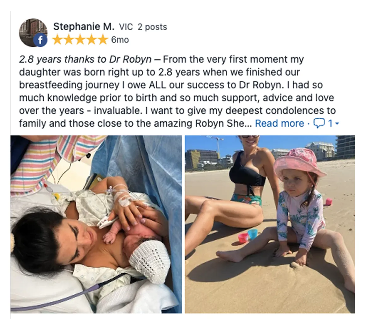The image size is (365, 329).
Task: Click the italic review title text
Action: [85, 59]
